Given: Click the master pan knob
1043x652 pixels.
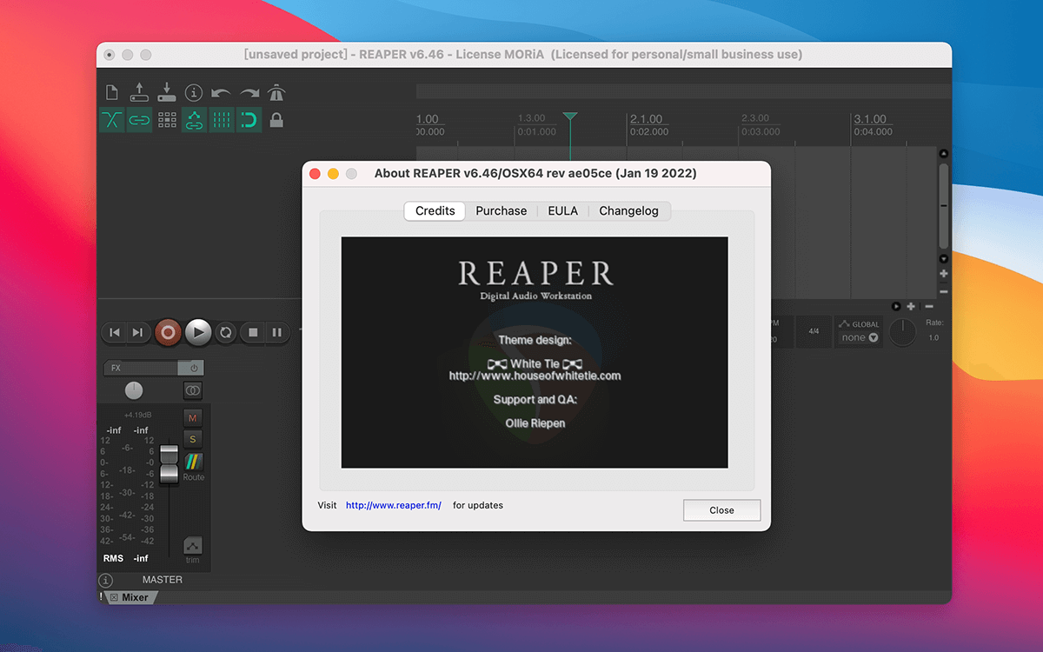Looking at the screenshot, I should pos(134,390).
